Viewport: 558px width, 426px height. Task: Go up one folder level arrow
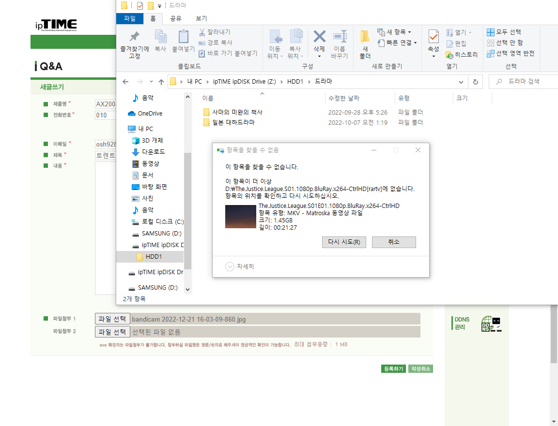point(161,82)
